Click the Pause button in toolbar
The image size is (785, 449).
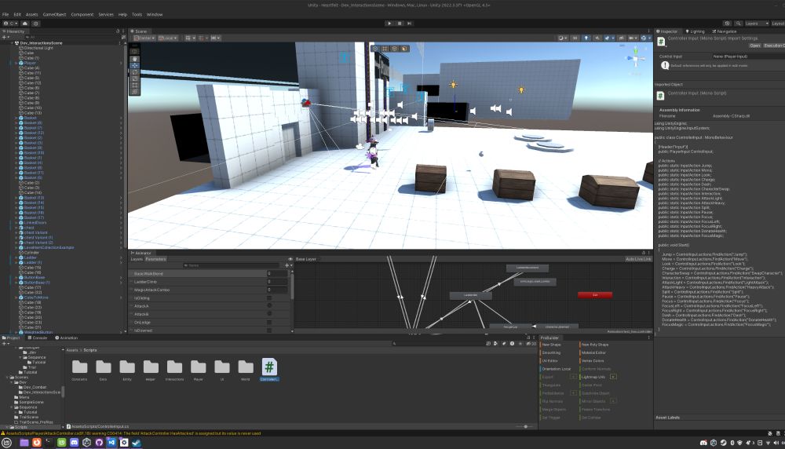tap(400, 24)
